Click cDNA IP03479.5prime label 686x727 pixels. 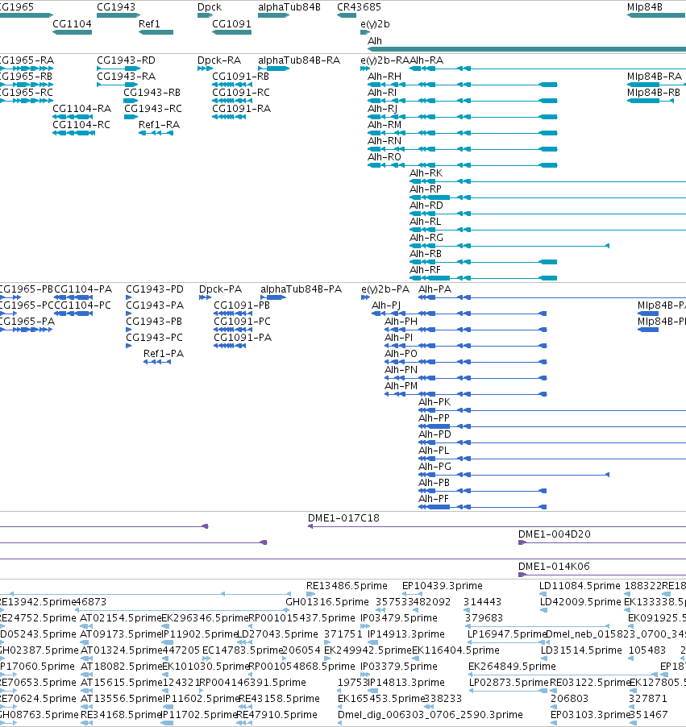point(399,618)
